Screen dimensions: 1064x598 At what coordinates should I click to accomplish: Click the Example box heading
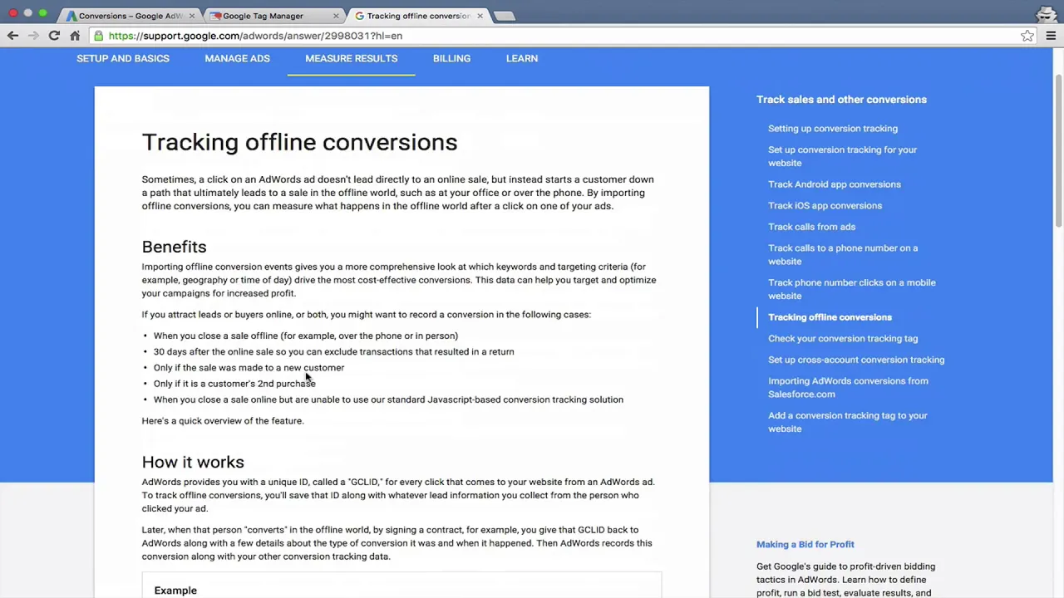click(175, 591)
